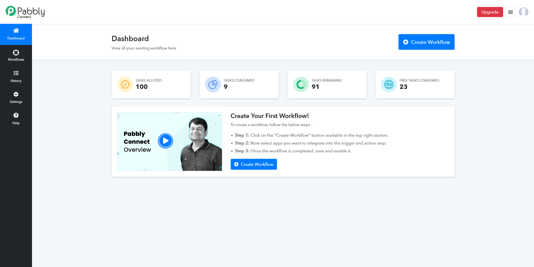534x267 pixels.
Task: Click the Tasks Alloted badge icon
Action: click(125, 84)
